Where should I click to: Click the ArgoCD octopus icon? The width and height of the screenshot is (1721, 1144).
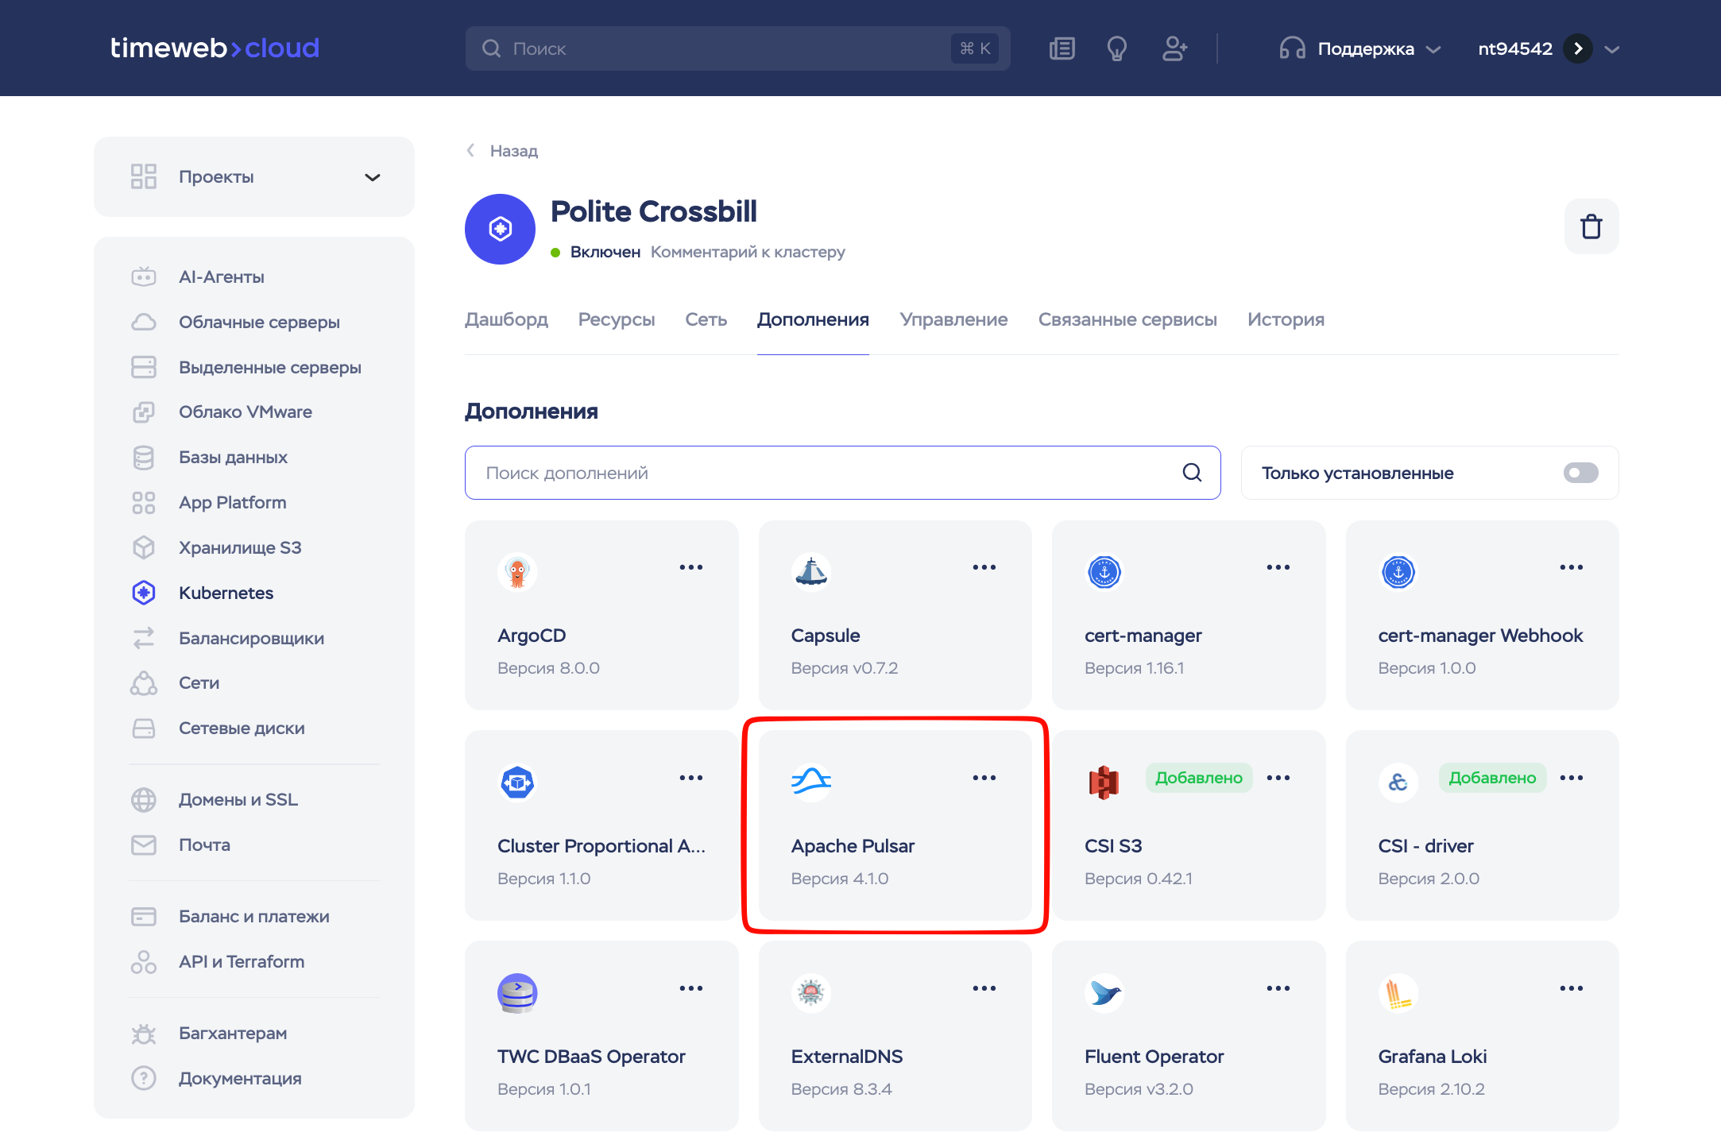517,572
